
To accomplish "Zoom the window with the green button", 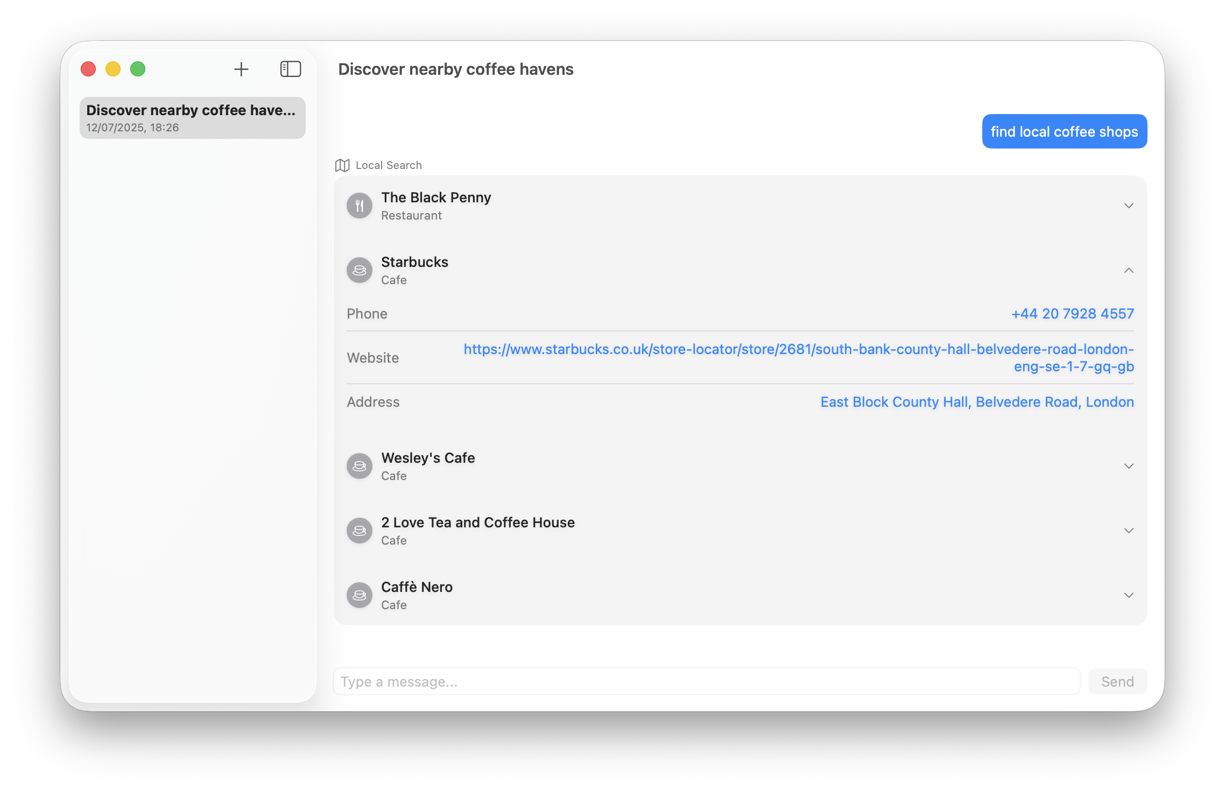I will 138,69.
